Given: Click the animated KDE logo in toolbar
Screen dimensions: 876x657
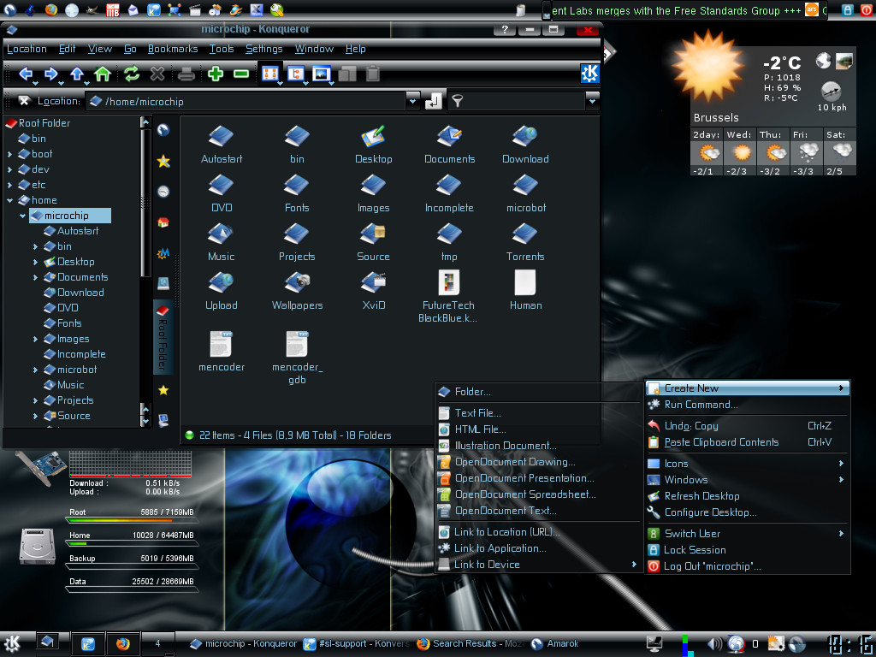Looking at the screenshot, I should pyautogui.click(x=589, y=74).
